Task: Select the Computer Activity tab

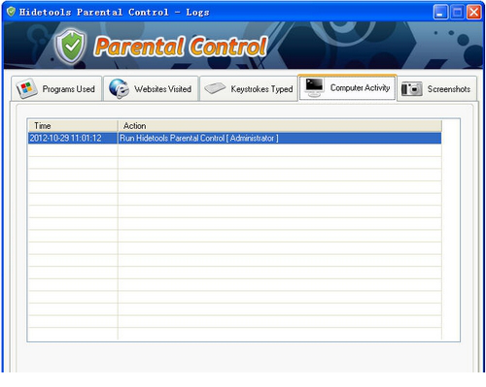Action: point(347,87)
